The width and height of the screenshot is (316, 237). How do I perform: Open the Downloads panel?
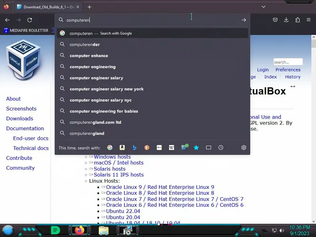tap(286, 20)
